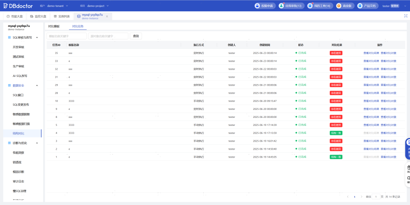The height and width of the screenshot is (205, 410).
Task: Open 产品文档 via its document icon
Action: click(x=360, y=6)
